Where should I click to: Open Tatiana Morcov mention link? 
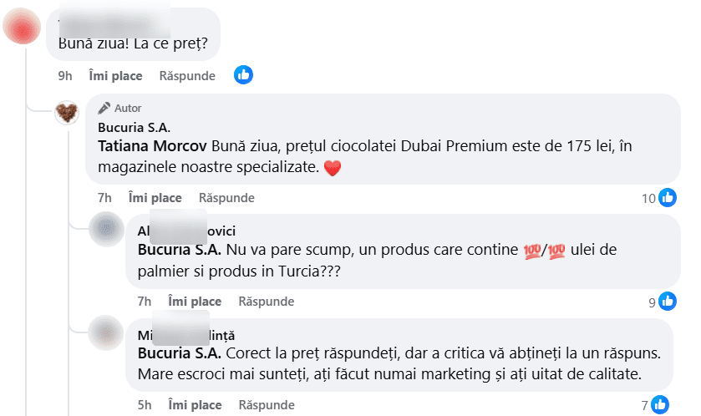coord(153,146)
